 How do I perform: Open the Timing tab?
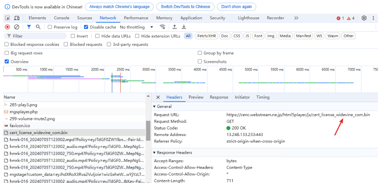(x=263, y=97)
